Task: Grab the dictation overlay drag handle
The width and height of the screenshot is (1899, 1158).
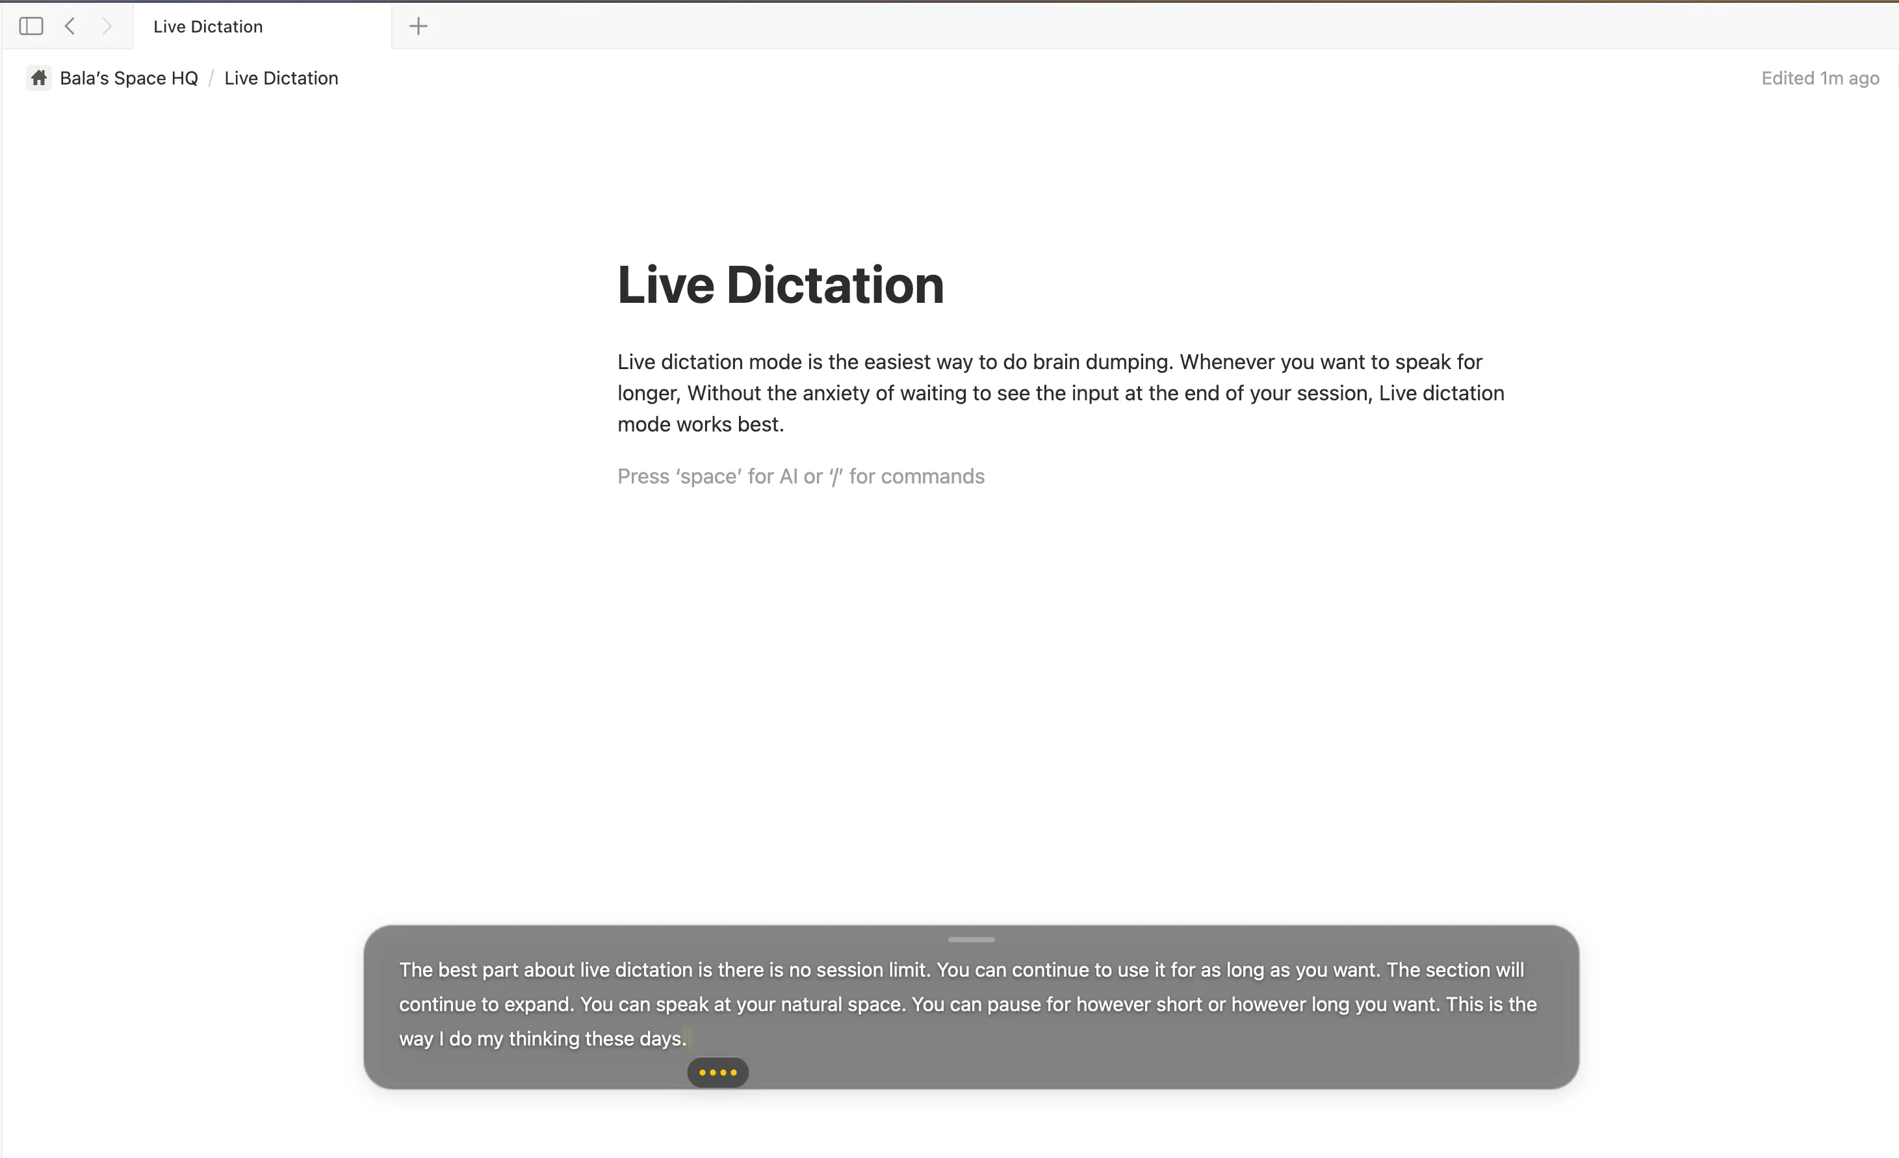Action: pyautogui.click(x=971, y=939)
